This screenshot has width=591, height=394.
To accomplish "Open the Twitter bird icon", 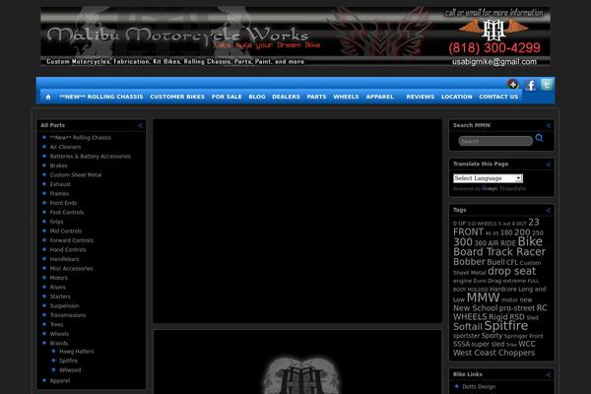I will click(547, 84).
